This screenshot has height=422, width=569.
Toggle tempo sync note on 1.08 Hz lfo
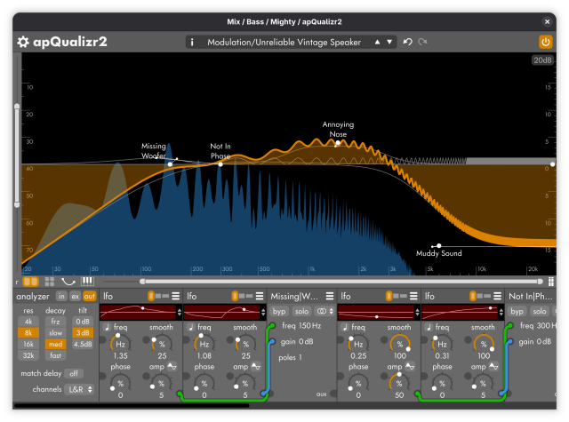point(191,327)
